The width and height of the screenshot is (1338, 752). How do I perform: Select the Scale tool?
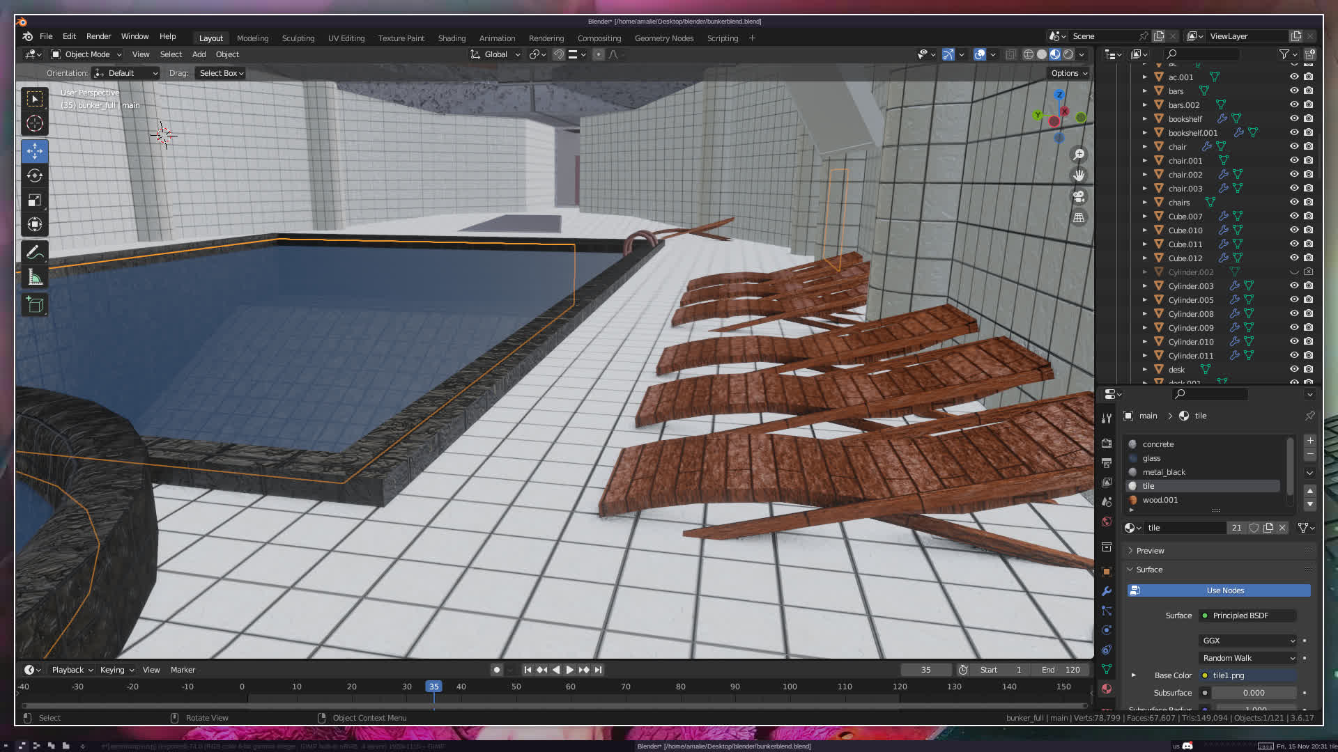35,201
